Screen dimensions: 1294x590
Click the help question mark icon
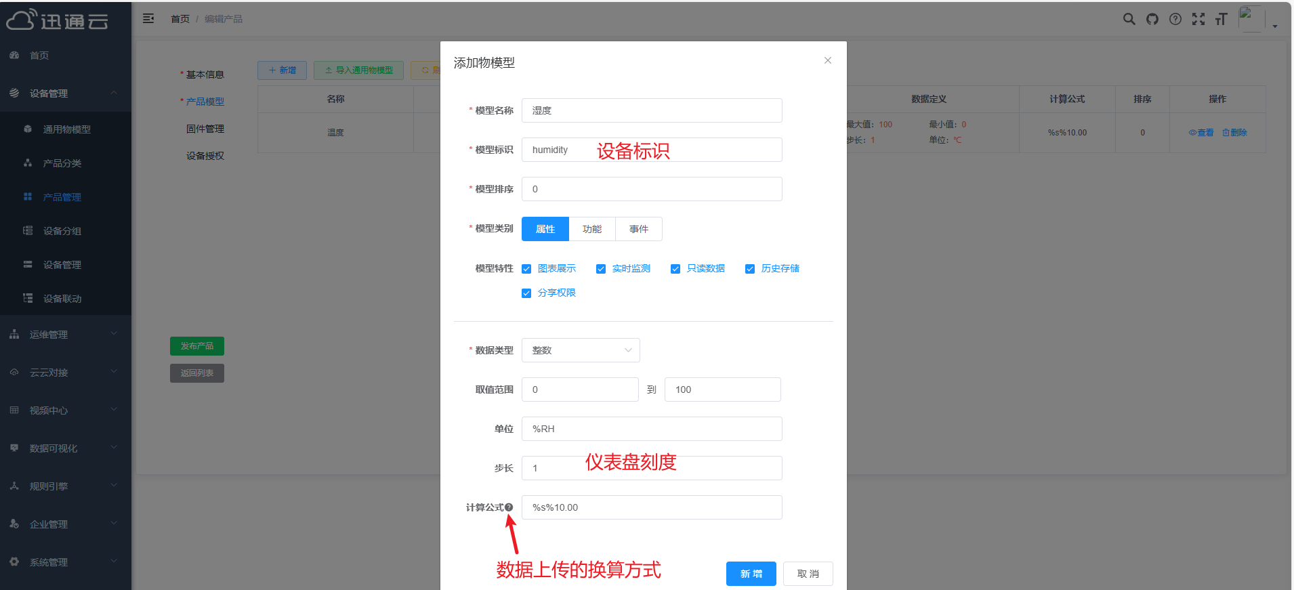pos(1175,19)
